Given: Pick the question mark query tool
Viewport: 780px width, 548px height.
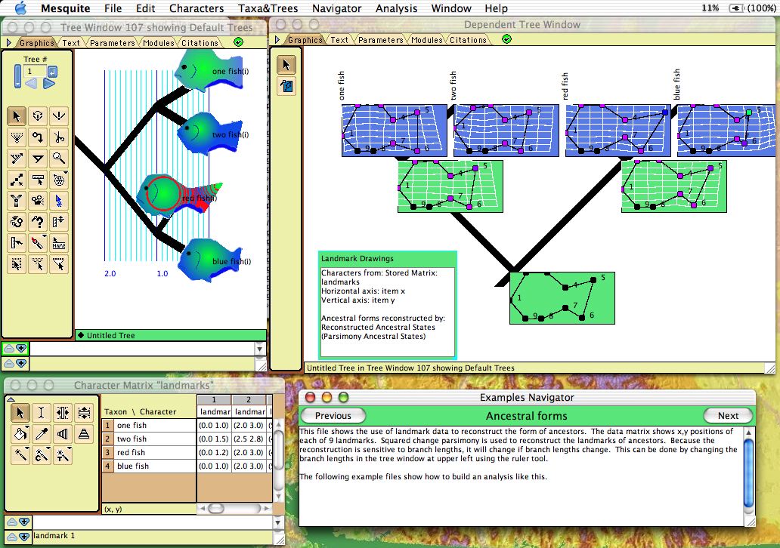Looking at the screenshot, I should coord(37,222).
